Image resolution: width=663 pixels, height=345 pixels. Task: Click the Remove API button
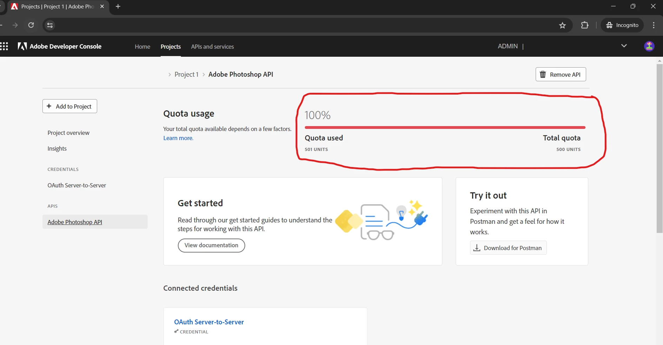coord(561,74)
